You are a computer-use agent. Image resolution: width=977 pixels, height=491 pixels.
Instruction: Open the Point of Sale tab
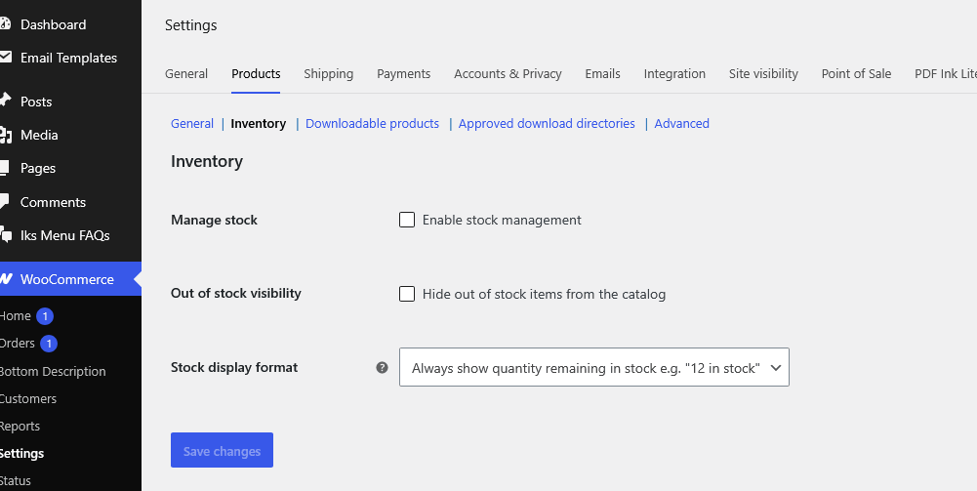pyautogui.click(x=856, y=73)
